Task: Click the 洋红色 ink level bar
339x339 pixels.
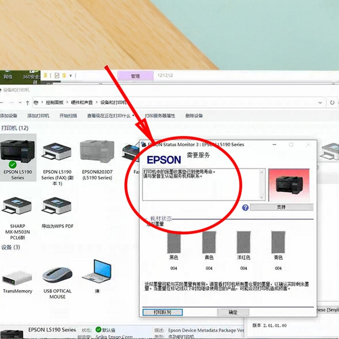Action: click(244, 242)
